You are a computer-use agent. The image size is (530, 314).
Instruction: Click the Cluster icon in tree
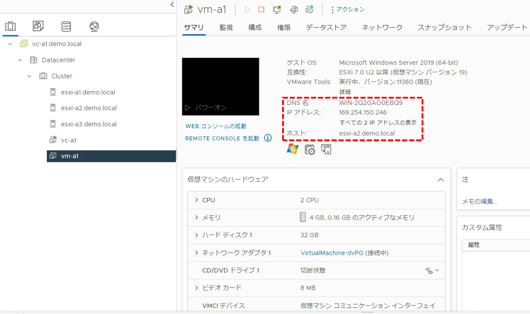click(x=43, y=76)
